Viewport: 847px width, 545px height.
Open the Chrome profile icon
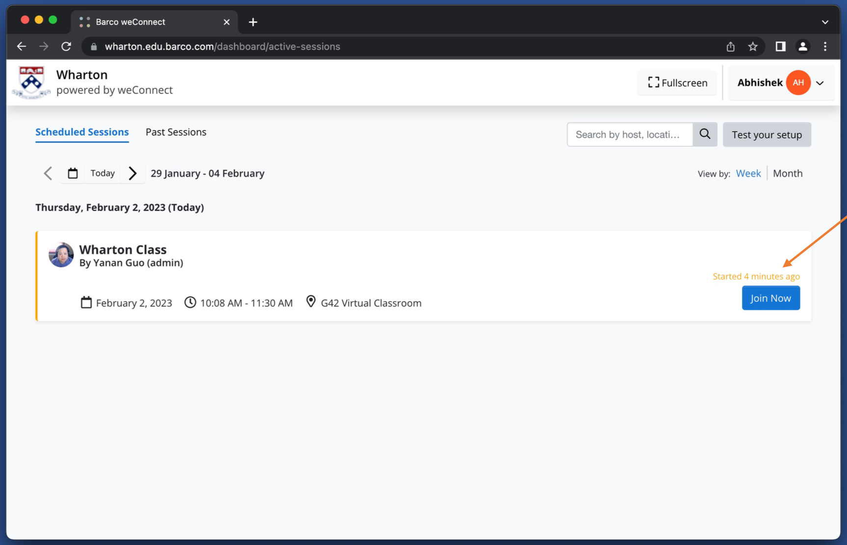[x=803, y=47]
